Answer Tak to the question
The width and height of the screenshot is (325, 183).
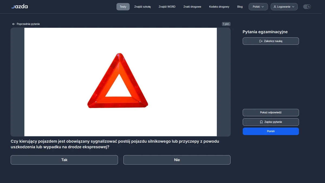(64, 160)
